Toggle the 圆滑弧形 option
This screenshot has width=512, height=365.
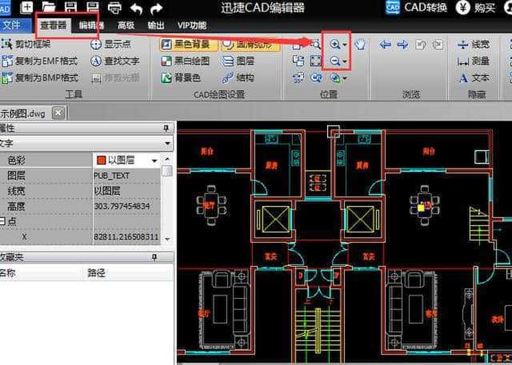(250, 45)
